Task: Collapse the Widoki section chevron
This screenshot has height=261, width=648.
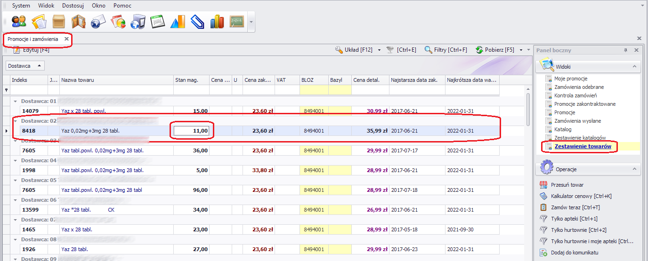Action: click(x=634, y=67)
